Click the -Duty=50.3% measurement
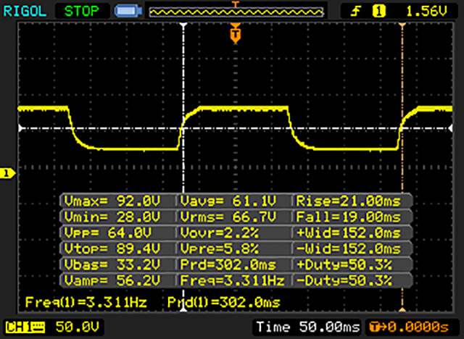The height and width of the screenshot is (339, 464). coord(344,280)
